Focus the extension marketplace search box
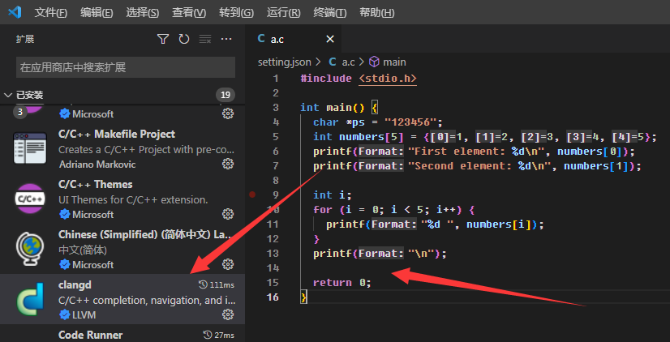Image resolution: width=670 pixels, height=342 pixels. point(126,67)
